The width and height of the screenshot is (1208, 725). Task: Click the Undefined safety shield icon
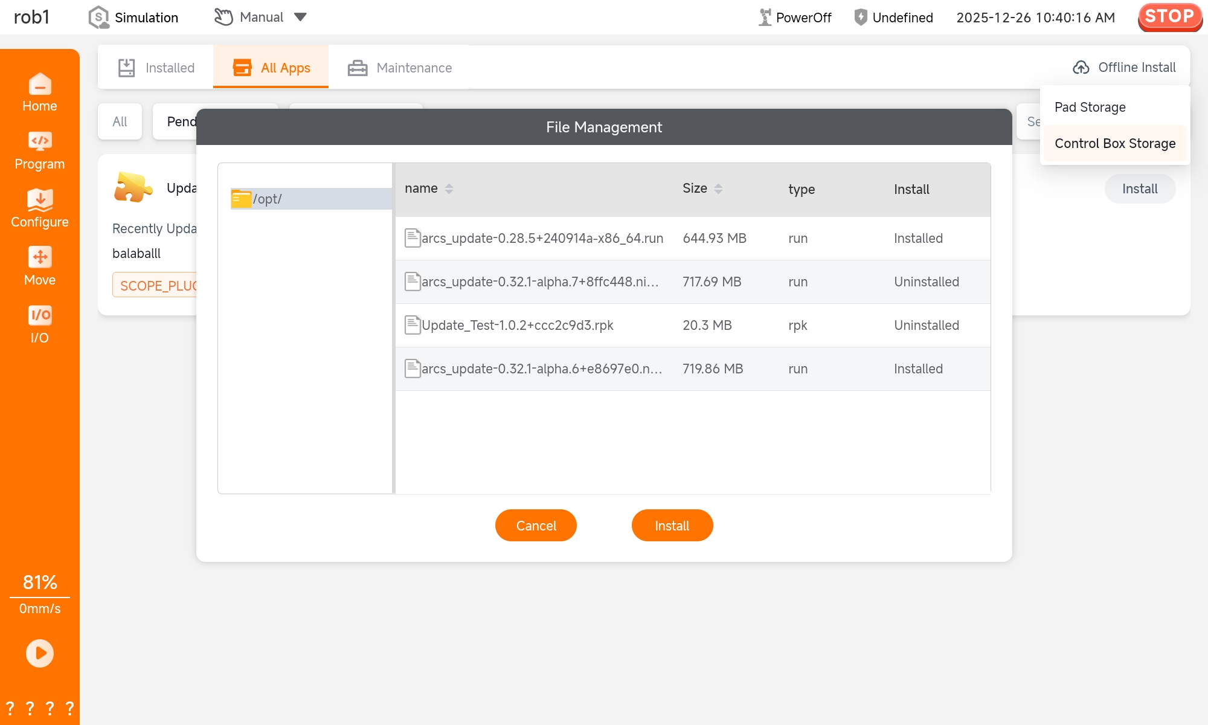(861, 18)
